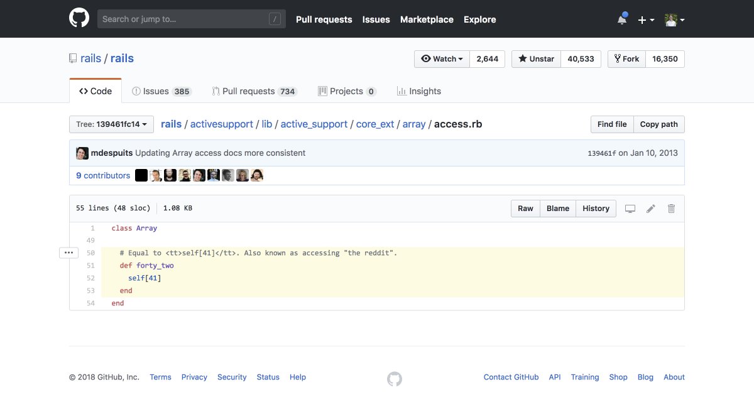The image size is (754, 419).
Task: Click the Unstar button
Action: pos(536,59)
